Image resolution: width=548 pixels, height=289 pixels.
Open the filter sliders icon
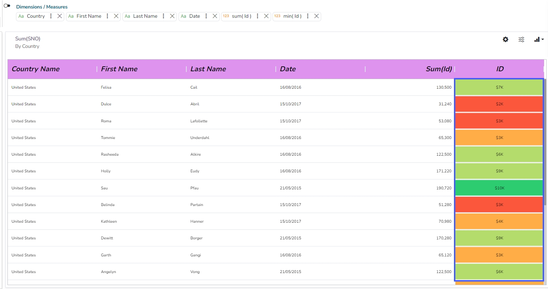(x=521, y=39)
